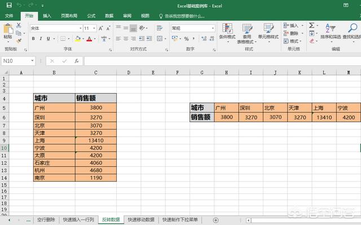Add a new sheet with plus button
Image resolution: width=361 pixels, height=225 pixels.
pyautogui.click(x=215, y=220)
